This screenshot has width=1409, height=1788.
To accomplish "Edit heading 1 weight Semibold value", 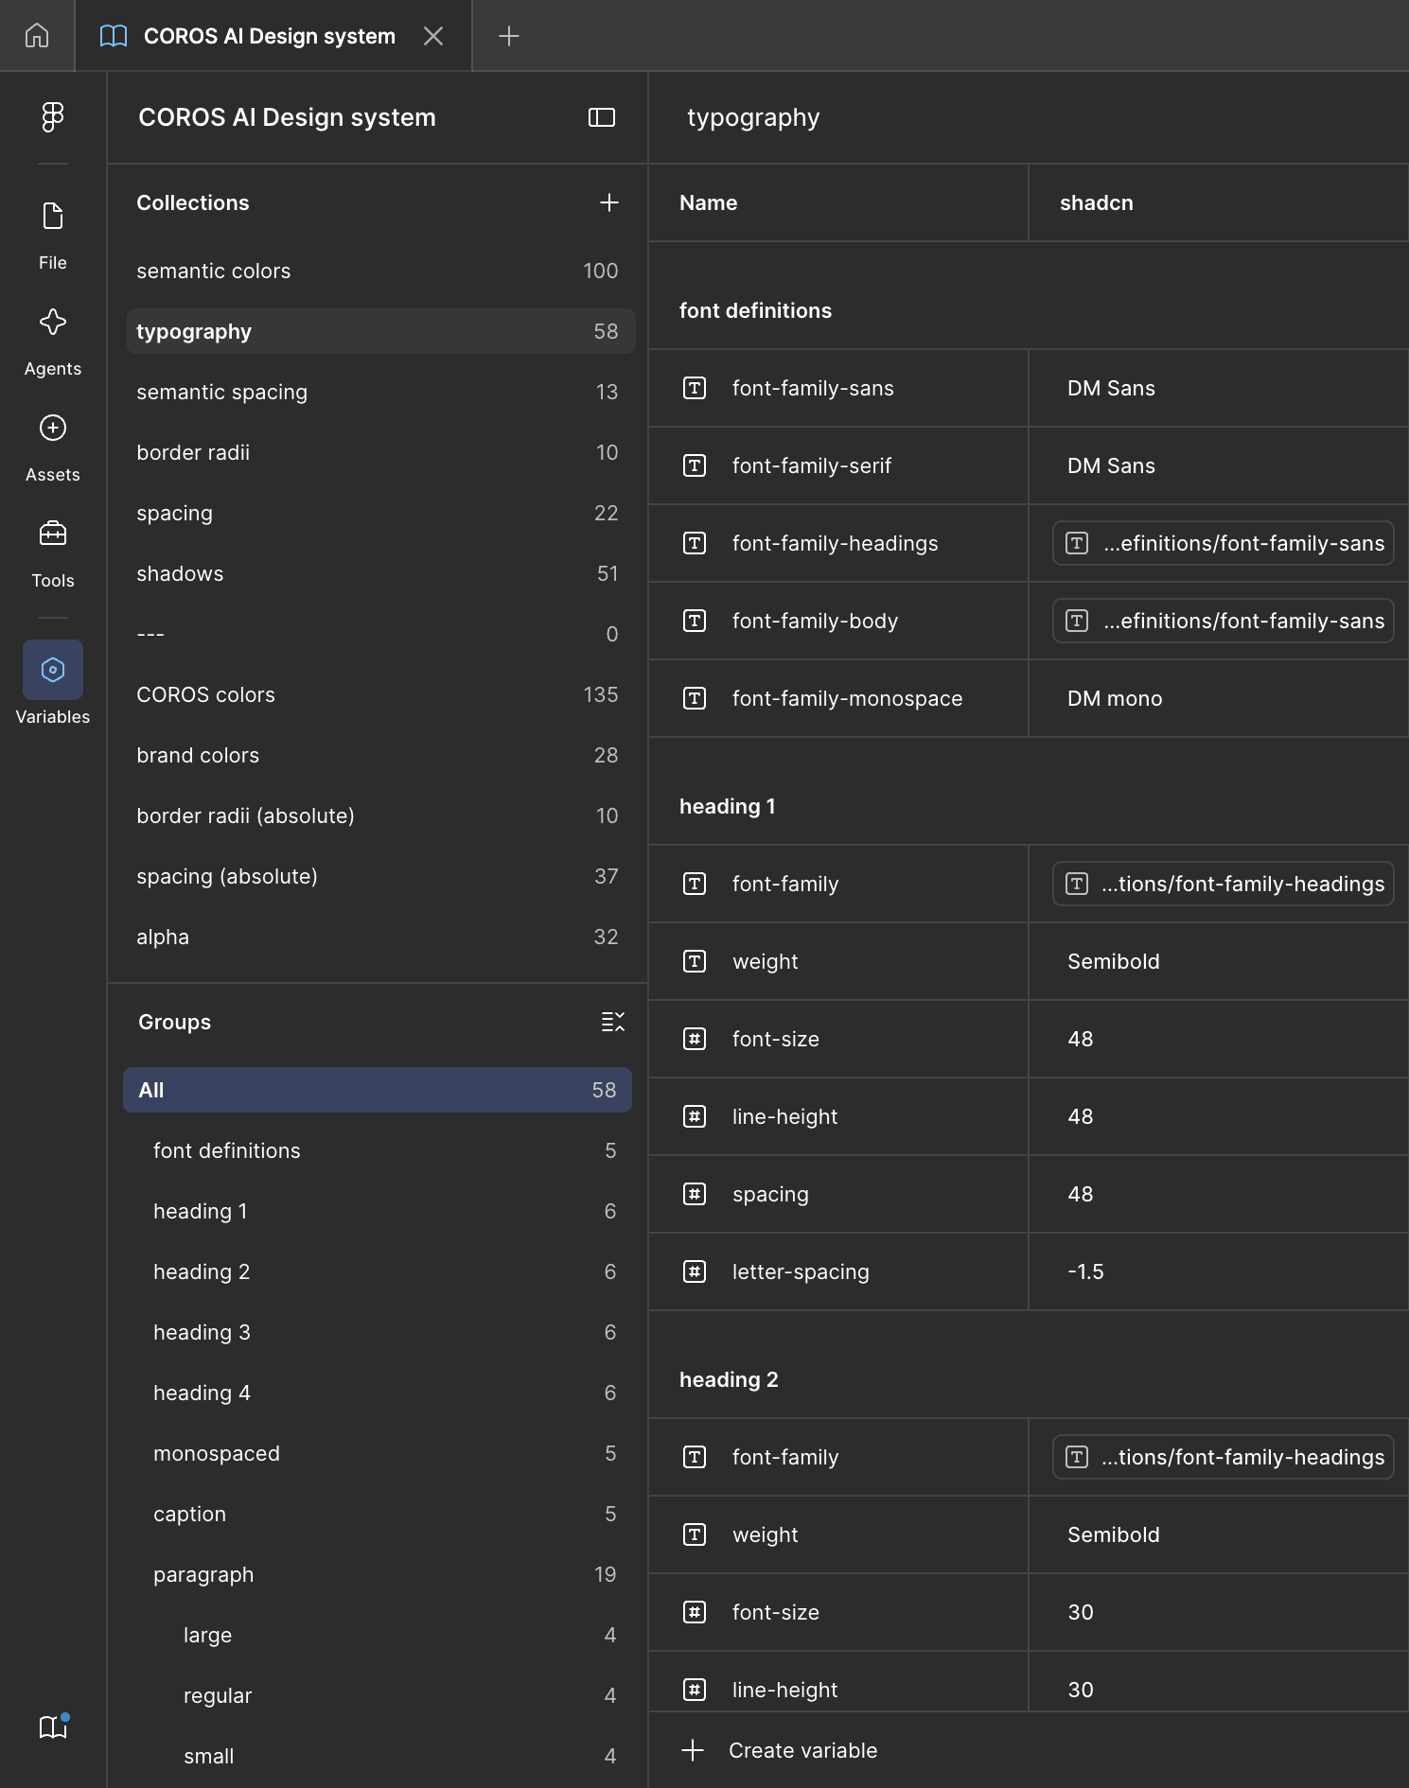I will tap(1218, 961).
